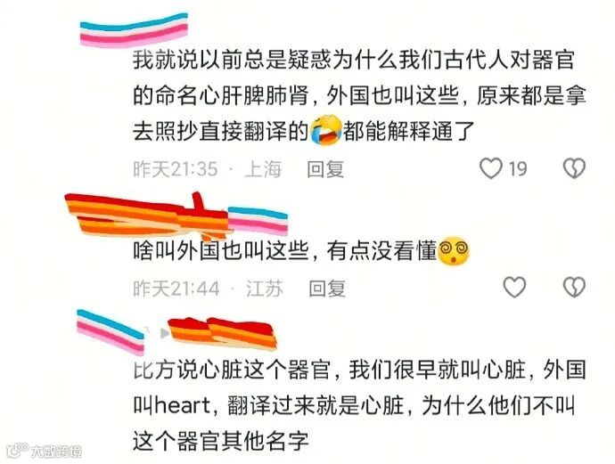Image resolution: width=615 pixels, height=464 pixels.
Task: Tap the dizzy-eyes emoji in the second comment
Action: click(453, 251)
